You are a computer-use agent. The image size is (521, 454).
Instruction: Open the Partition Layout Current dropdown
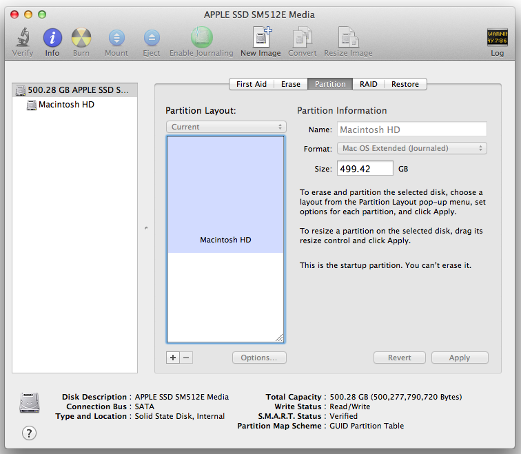[x=226, y=127]
